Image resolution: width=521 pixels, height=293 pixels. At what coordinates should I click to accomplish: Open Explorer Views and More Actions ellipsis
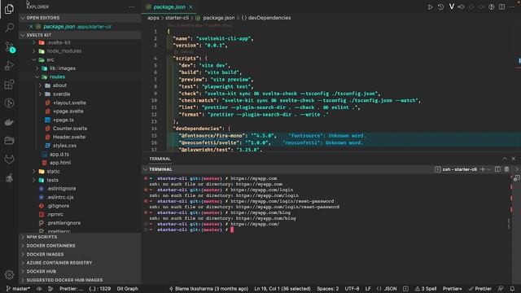(132, 7)
